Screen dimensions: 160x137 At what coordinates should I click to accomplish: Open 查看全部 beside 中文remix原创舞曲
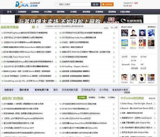[152, 98]
